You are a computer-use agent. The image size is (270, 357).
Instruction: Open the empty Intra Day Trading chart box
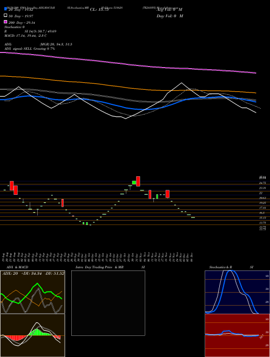coord(108,303)
